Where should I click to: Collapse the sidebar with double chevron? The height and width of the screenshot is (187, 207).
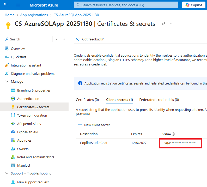(x=64, y=39)
